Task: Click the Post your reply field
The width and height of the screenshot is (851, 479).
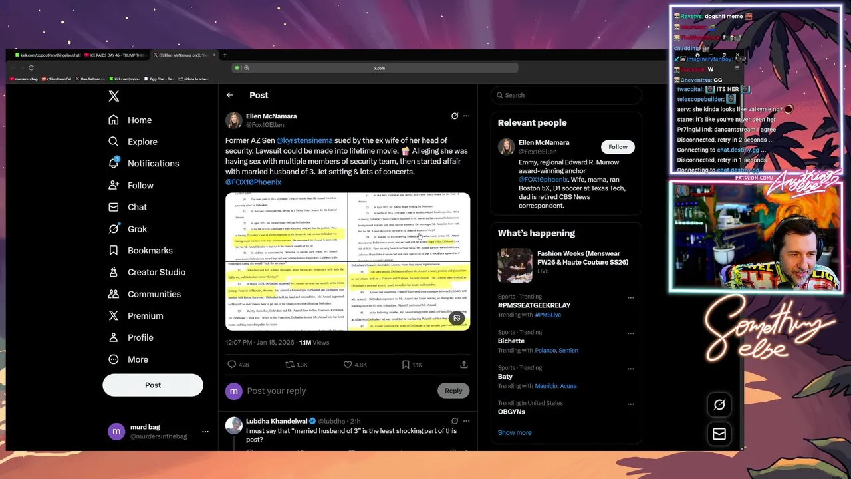Action: pos(339,391)
